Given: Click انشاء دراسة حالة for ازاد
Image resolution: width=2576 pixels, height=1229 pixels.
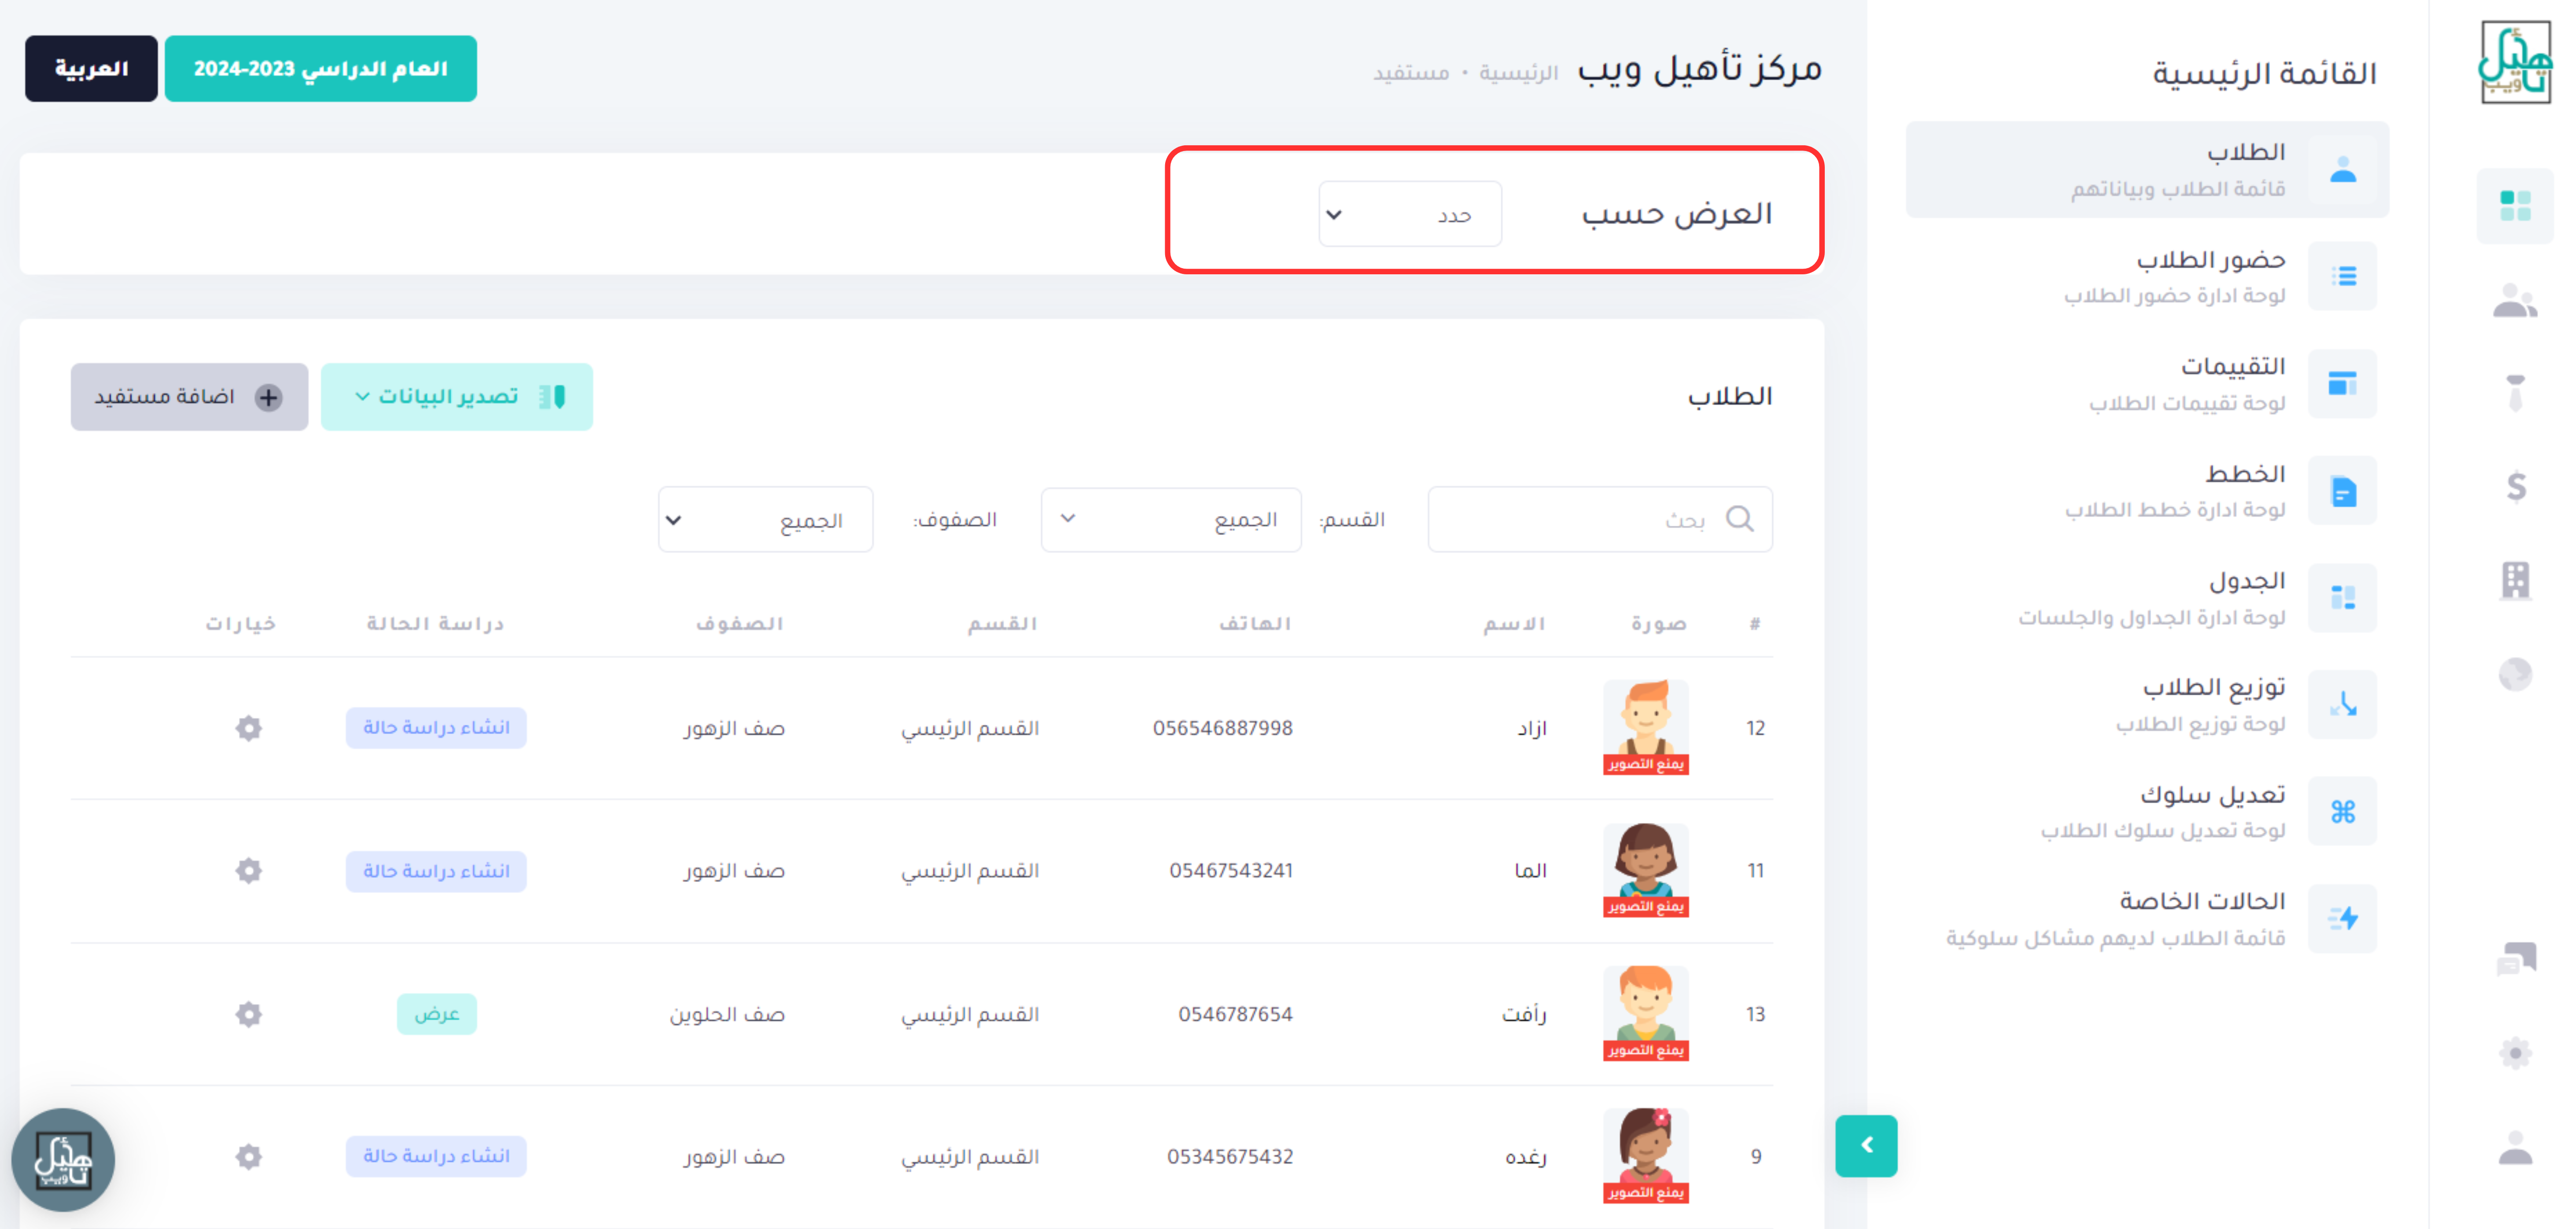Looking at the screenshot, I should [x=436, y=728].
